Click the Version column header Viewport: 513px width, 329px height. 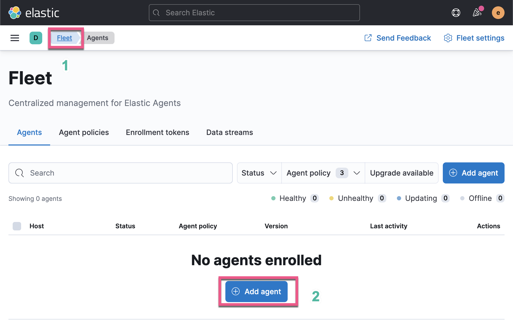pyautogui.click(x=276, y=226)
